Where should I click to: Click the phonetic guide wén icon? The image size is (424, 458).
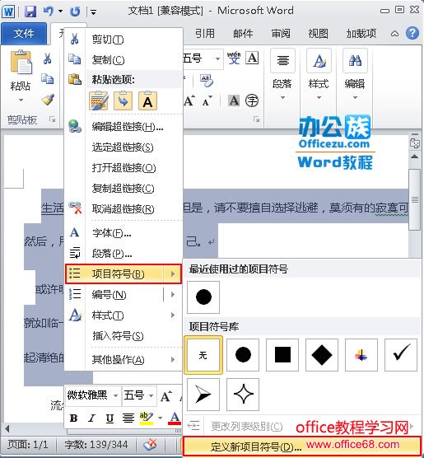click(x=234, y=58)
